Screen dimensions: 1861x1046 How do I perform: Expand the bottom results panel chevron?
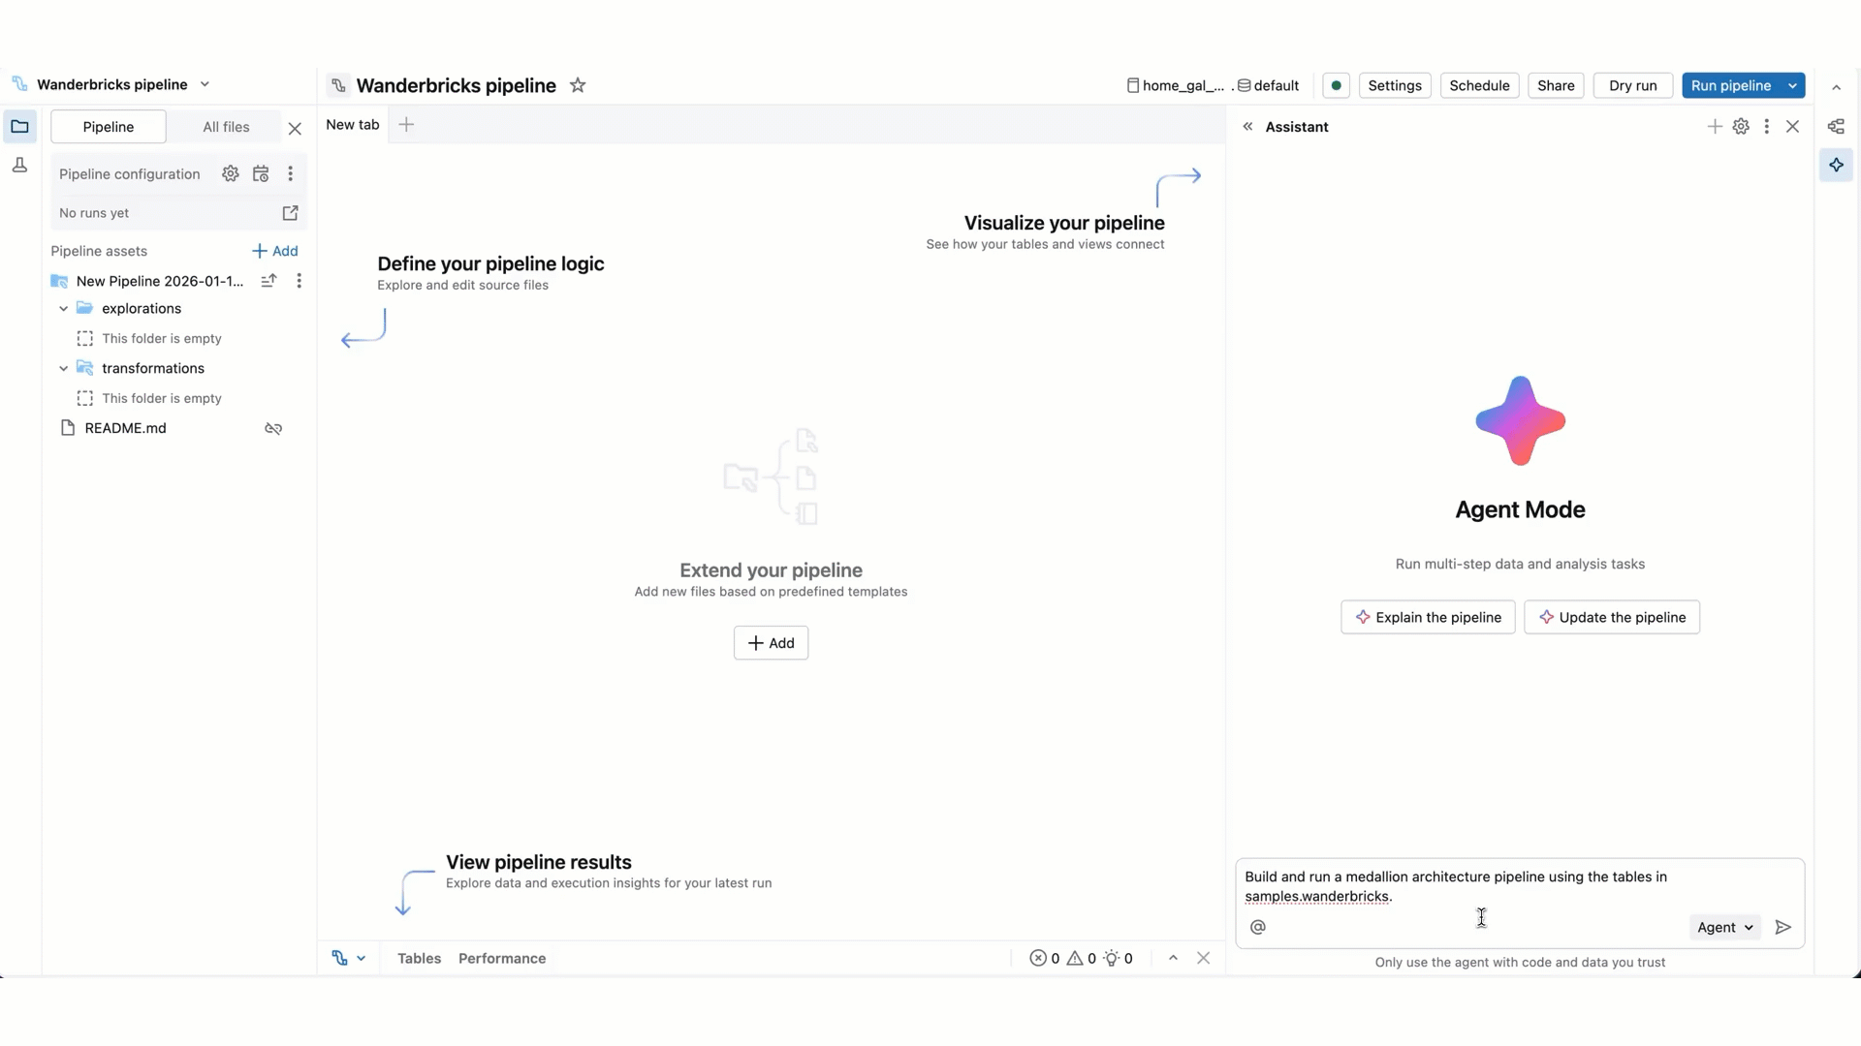[1173, 958]
